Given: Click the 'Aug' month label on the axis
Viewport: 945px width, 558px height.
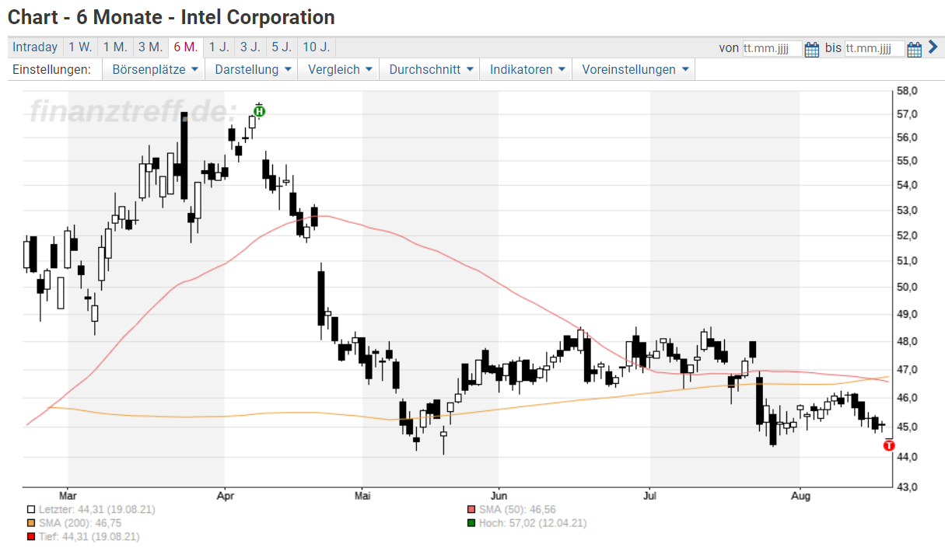Looking at the screenshot, I should coord(800,495).
